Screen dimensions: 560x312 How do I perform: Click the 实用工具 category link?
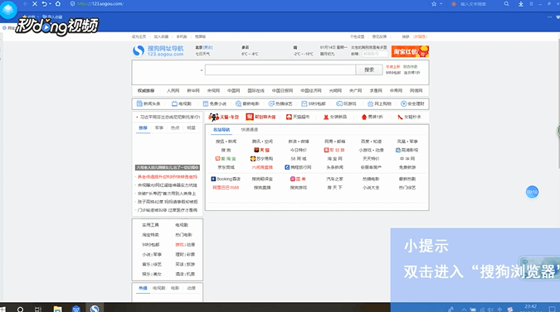point(150,225)
